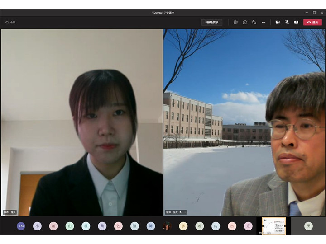Click the request control button

pos(211,22)
